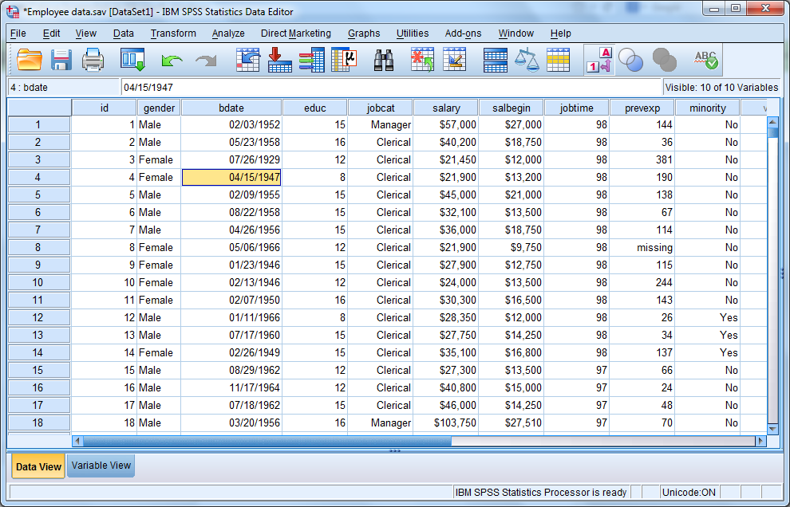Recall recently used dialogs

tap(132, 59)
